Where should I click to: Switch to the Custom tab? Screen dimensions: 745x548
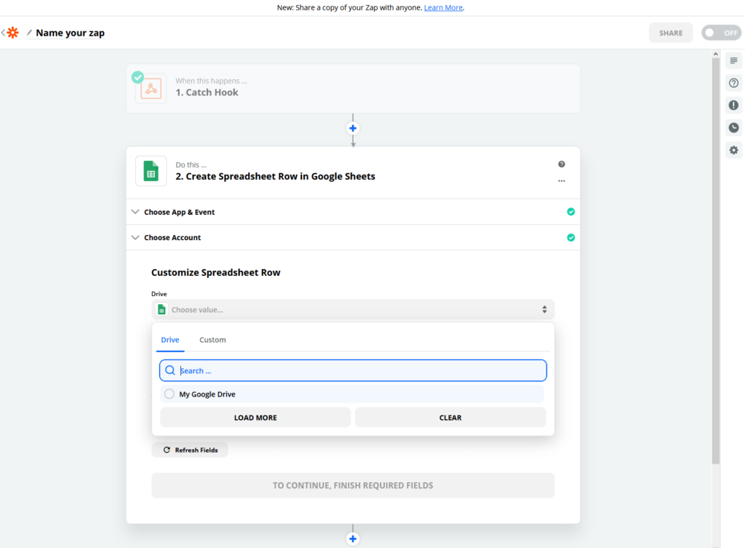coord(212,340)
